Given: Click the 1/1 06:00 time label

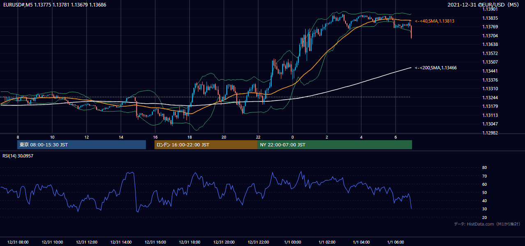Looking at the screenshot, I should tap(396, 242).
